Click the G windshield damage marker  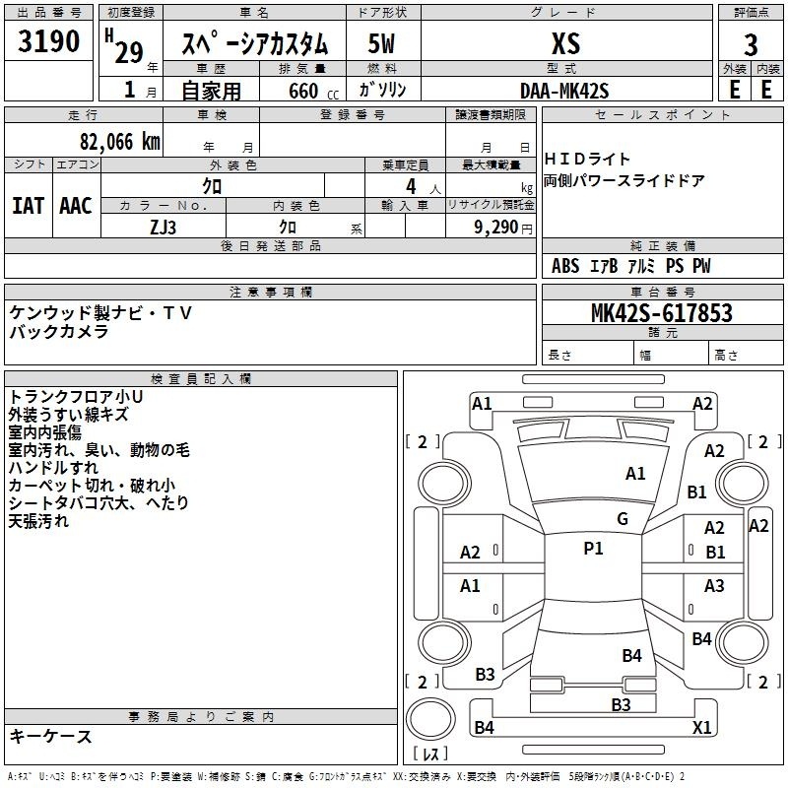tap(622, 519)
